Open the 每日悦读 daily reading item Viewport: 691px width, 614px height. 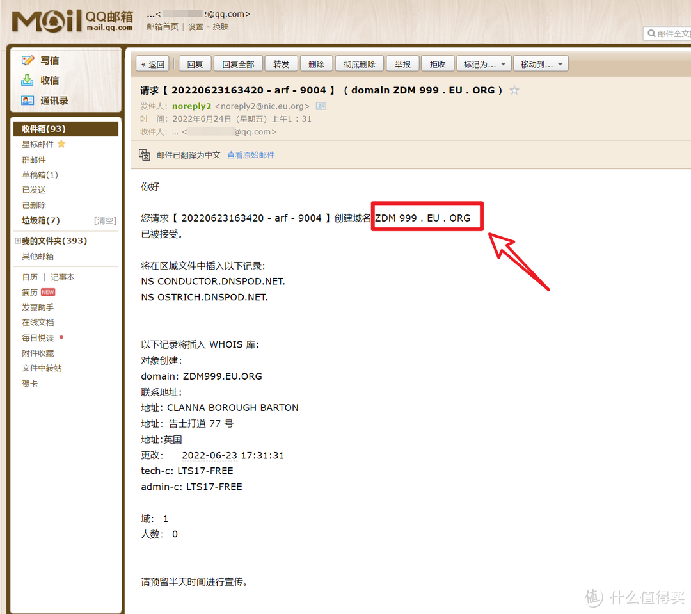(x=38, y=338)
